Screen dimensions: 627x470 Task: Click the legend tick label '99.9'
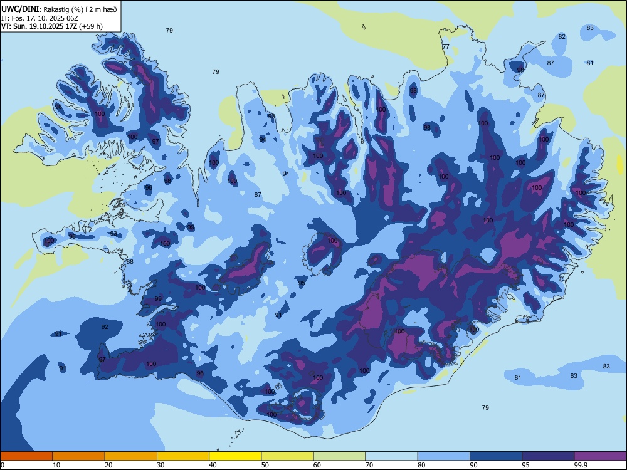(581, 465)
